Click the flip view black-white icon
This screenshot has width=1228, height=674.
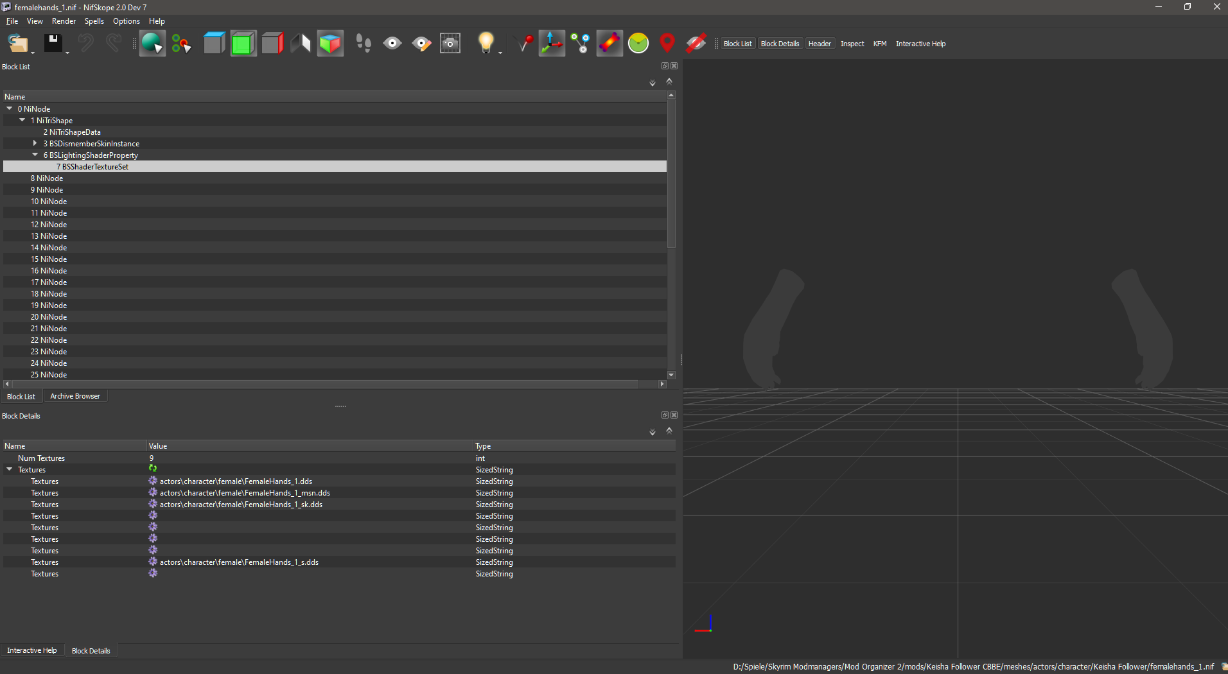301,44
